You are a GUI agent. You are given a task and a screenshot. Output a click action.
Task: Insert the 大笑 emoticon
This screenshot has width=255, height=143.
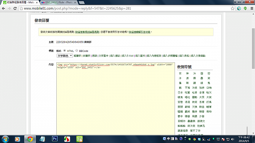(209, 97)
